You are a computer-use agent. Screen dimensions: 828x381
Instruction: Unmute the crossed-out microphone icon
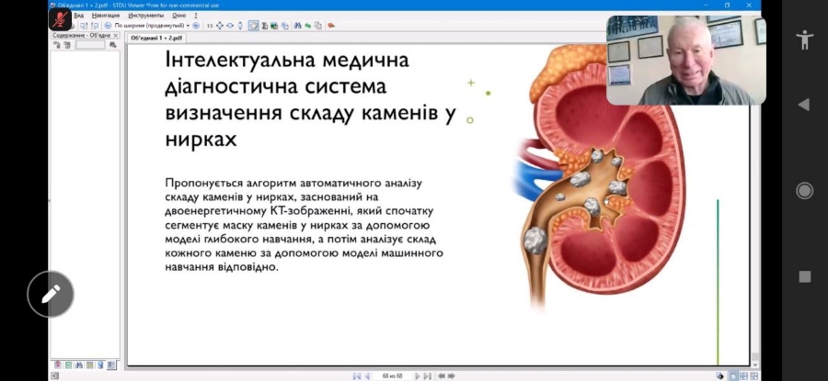(61, 19)
